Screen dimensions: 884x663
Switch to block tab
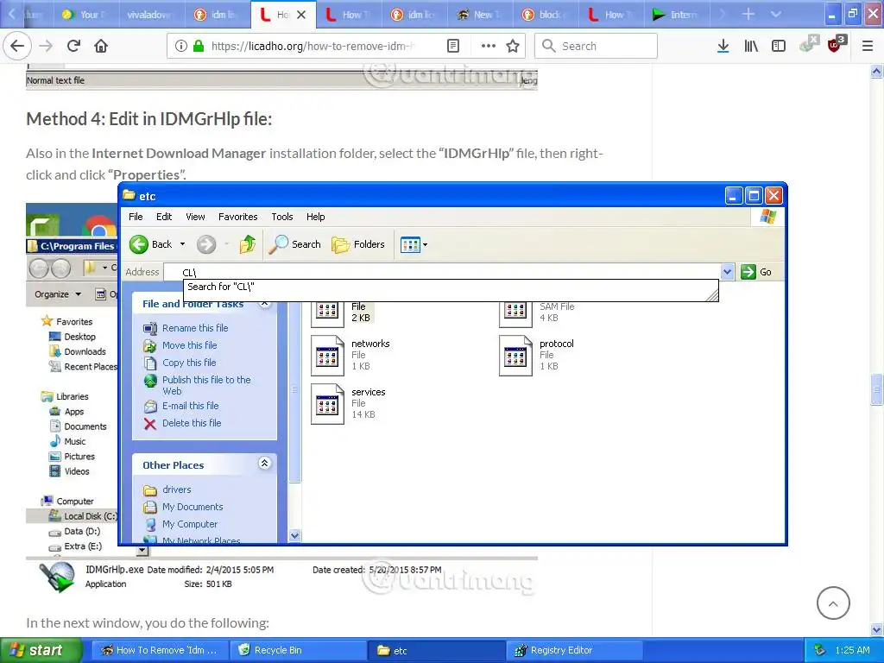(546, 15)
